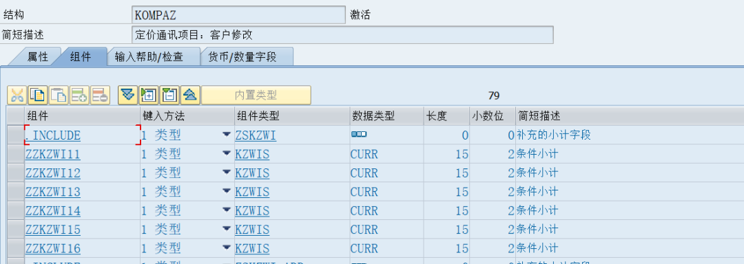
Task: Click the select-all corner cell of table
Action: [16, 116]
